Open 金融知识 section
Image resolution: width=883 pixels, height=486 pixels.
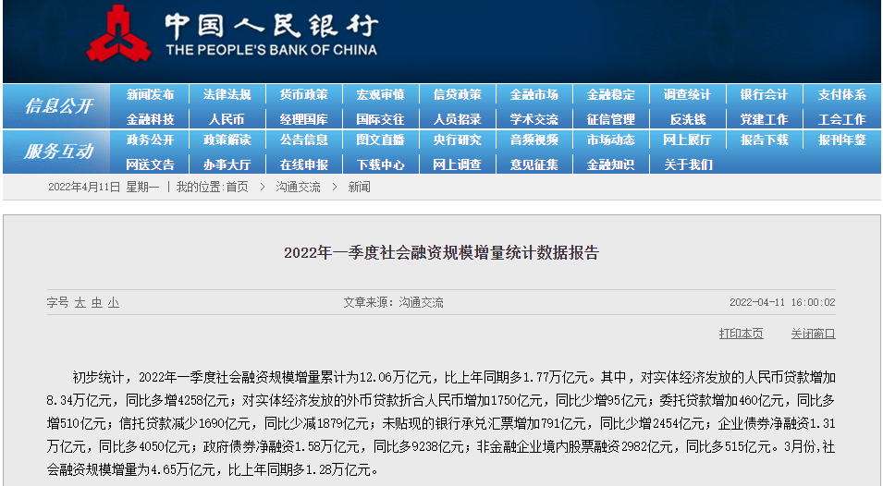tap(611, 164)
